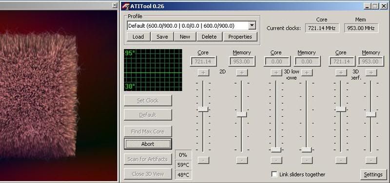Click the Close 3D View button

click(148, 174)
